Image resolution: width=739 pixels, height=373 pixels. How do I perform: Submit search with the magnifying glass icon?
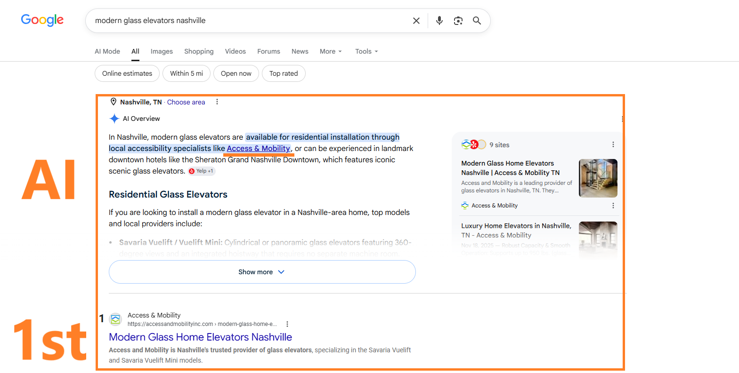click(477, 21)
